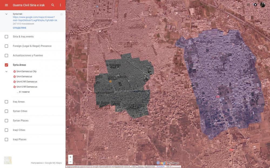
Task: Open the account profile avatar
Action: (x=263, y=5)
